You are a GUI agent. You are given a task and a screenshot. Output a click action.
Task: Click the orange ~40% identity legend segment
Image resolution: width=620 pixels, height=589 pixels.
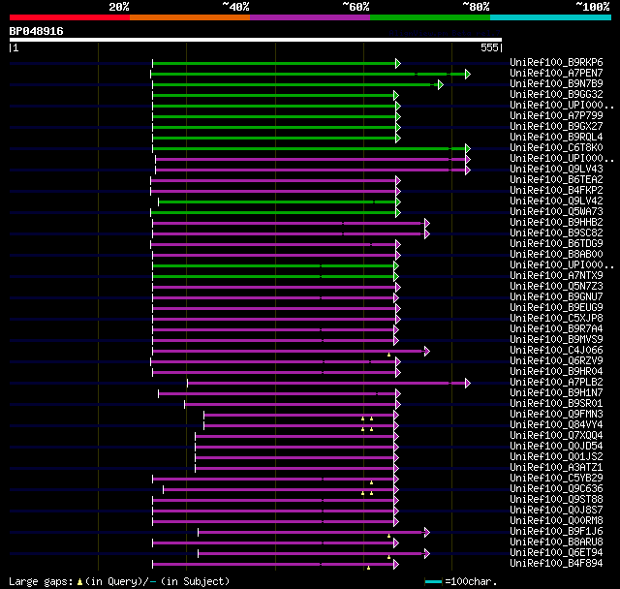coord(190,17)
